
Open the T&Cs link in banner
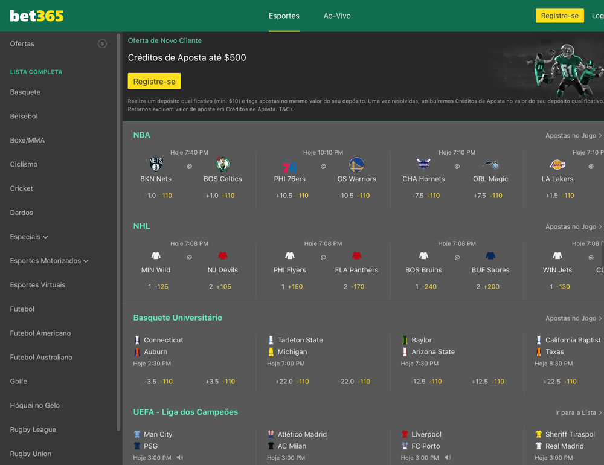(x=286, y=109)
